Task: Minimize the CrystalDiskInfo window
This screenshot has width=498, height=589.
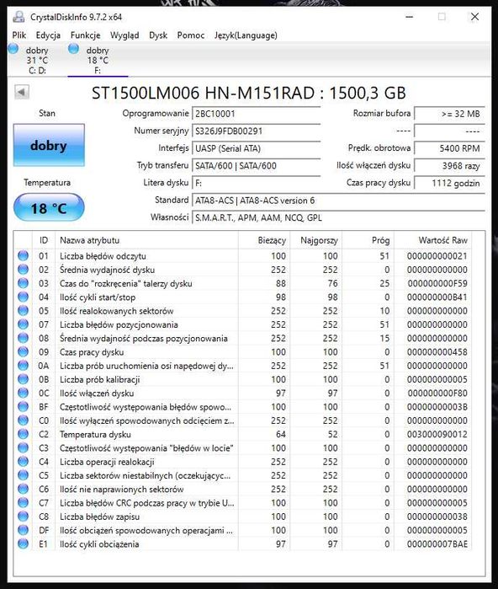Action: coord(409,17)
